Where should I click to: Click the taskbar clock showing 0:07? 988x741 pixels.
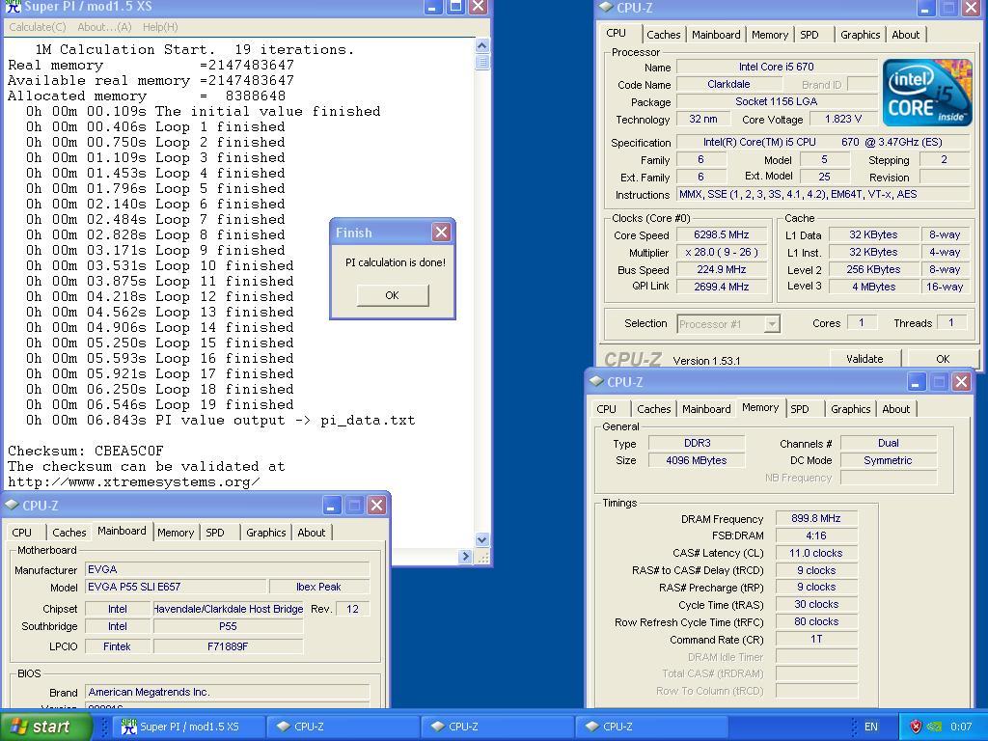coord(961,727)
